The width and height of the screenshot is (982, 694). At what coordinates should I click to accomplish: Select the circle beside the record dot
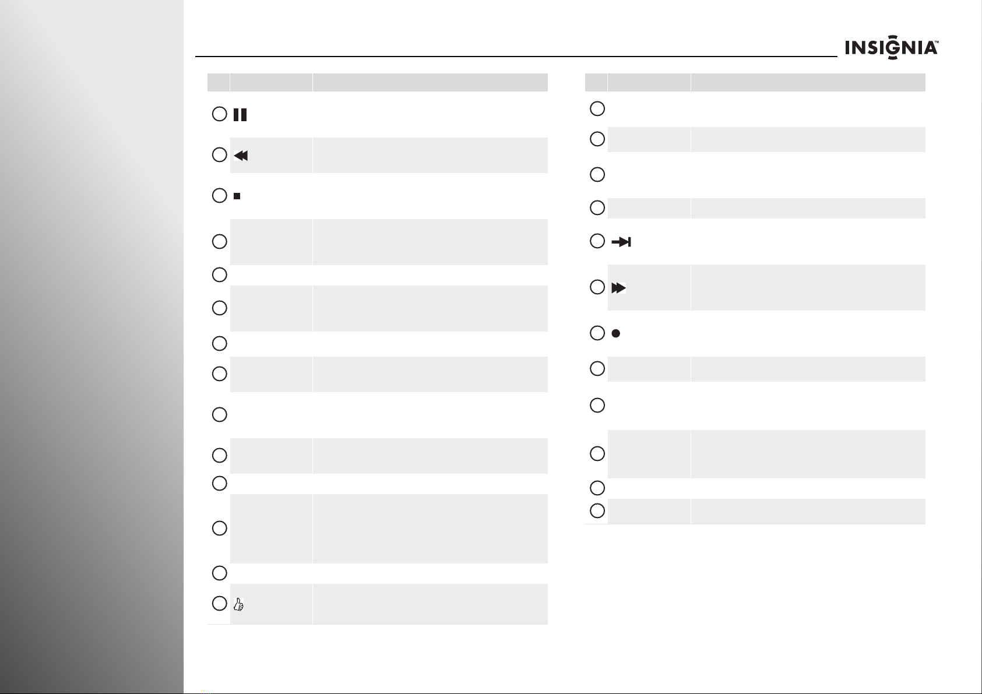(x=597, y=333)
